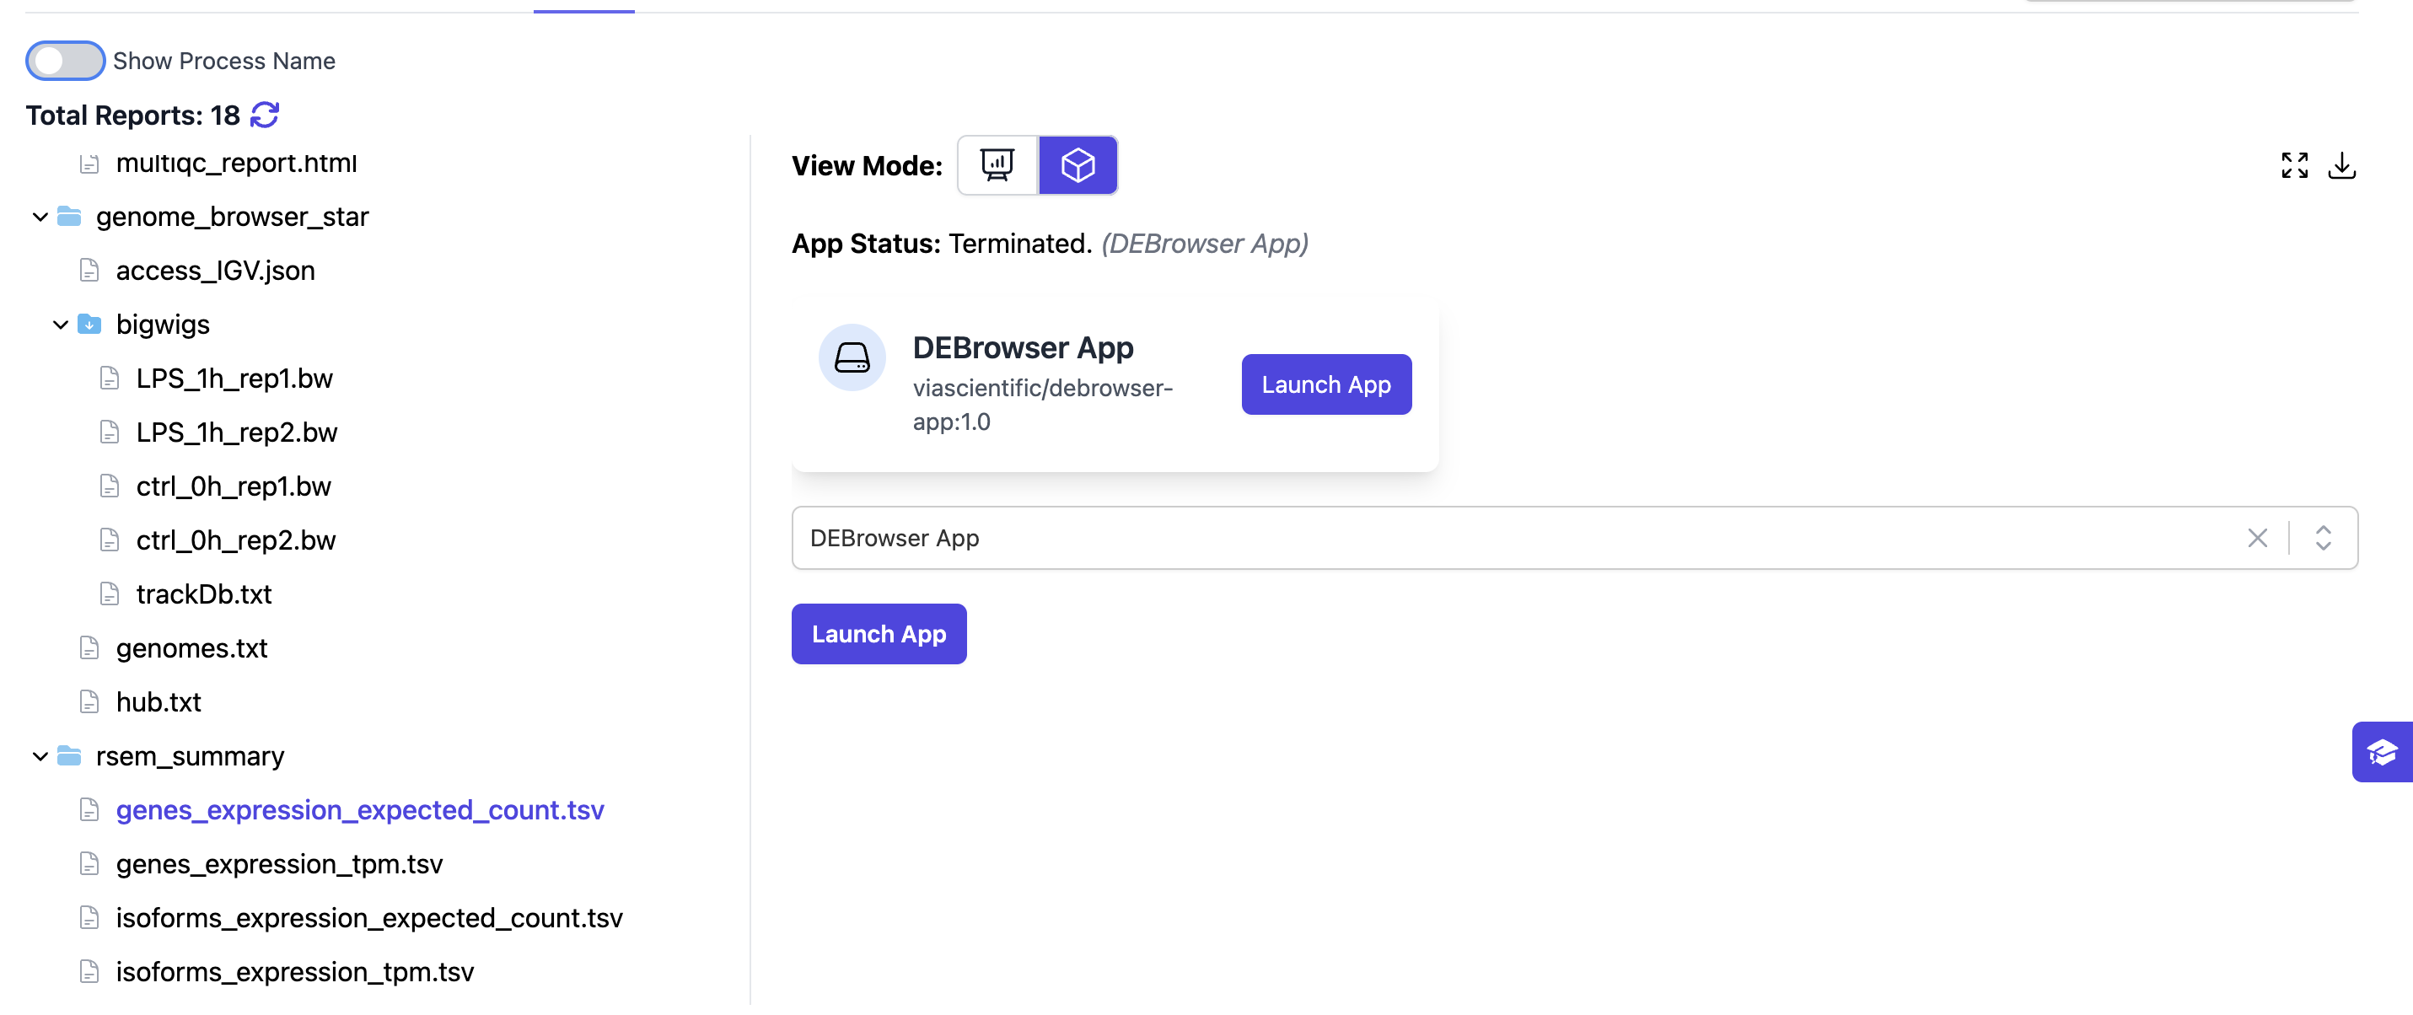Refresh the total reports count
The width and height of the screenshot is (2413, 1015).
(x=265, y=115)
